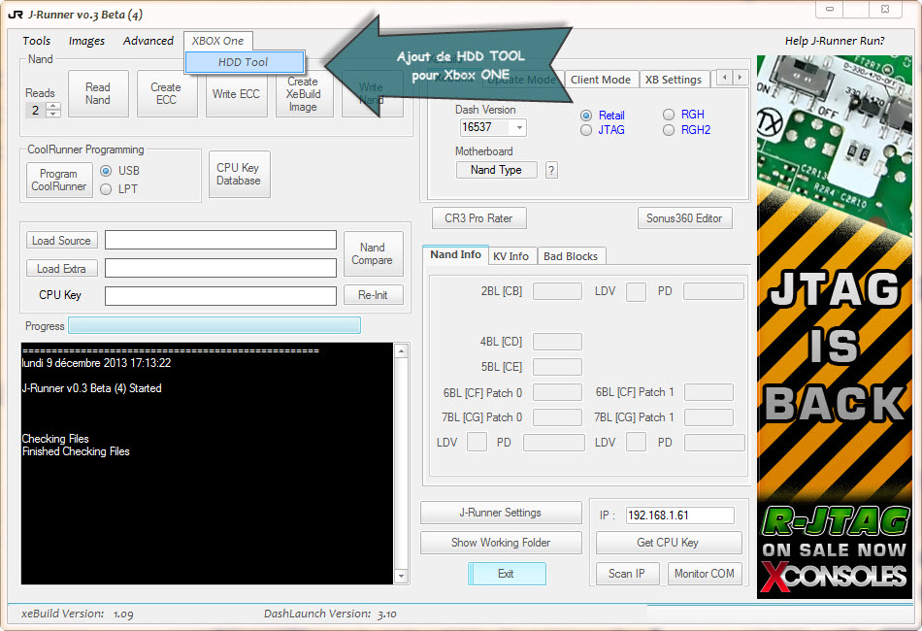Click the Load Extra button
Viewport: 922px width, 631px height.
[62, 269]
